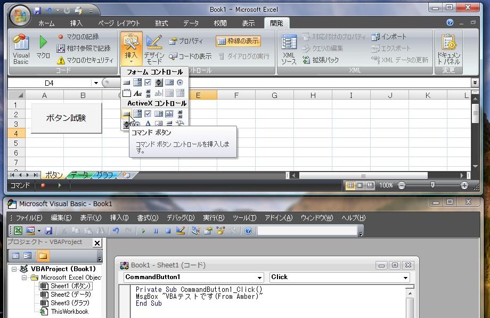Insert ActiveX combo box control
490x318 pixels.
(x=137, y=114)
